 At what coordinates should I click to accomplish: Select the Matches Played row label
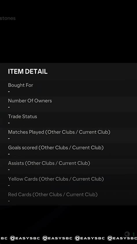[x=59, y=132]
